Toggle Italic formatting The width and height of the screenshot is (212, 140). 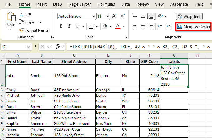coord(70,26)
